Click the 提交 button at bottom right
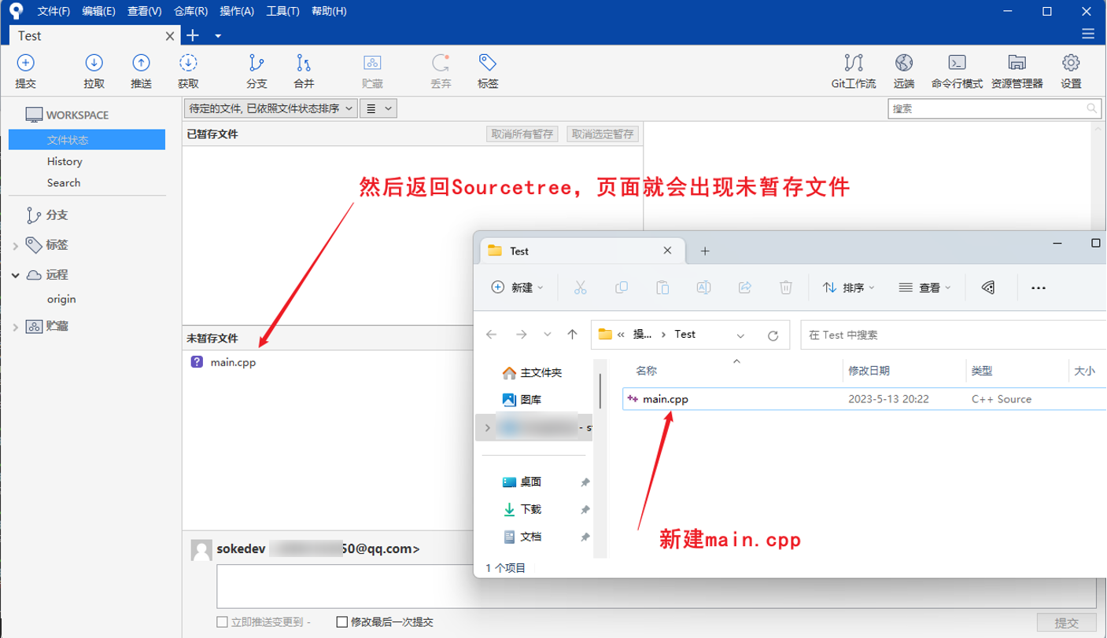The image size is (1107, 638). click(1066, 621)
